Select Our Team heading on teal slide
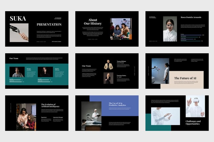The width and height of the screenshot is (214, 142). click(x=14, y=58)
